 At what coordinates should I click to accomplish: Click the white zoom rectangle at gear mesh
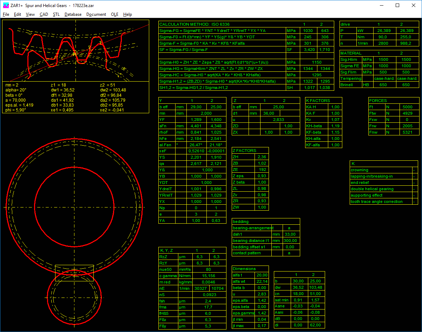(x=74, y=273)
